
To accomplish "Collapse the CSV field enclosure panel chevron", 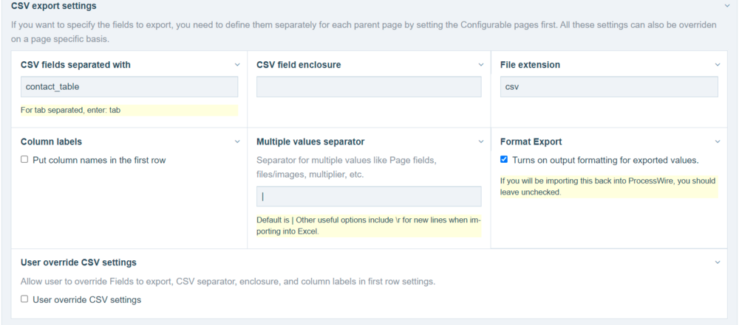I will point(481,65).
